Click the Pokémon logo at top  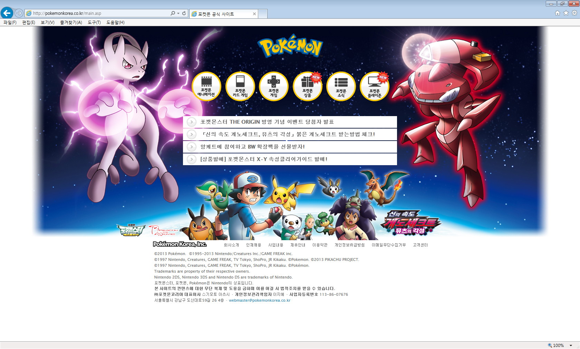[290, 46]
